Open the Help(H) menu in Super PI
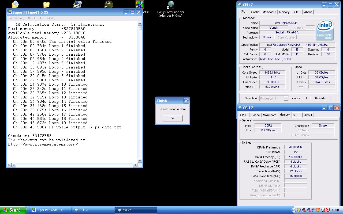The height and width of the screenshot is (214, 343). [x=50, y=18]
